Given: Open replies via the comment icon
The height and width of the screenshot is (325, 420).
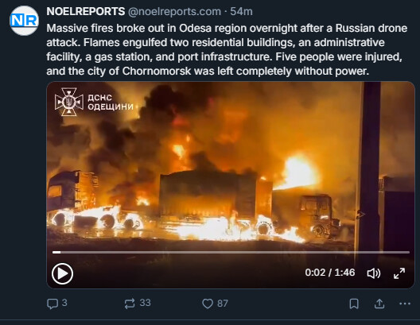Looking at the screenshot, I should tap(52, 304).
